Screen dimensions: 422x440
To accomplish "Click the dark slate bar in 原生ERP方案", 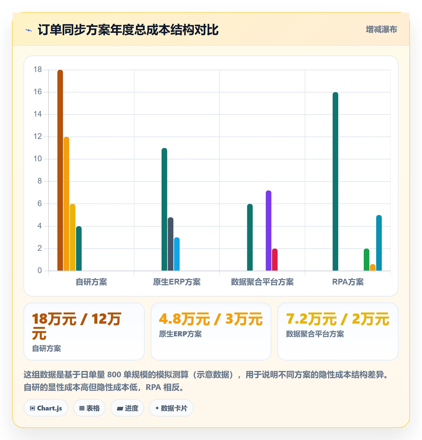I will pyautogui.click(x=171, y=244).
